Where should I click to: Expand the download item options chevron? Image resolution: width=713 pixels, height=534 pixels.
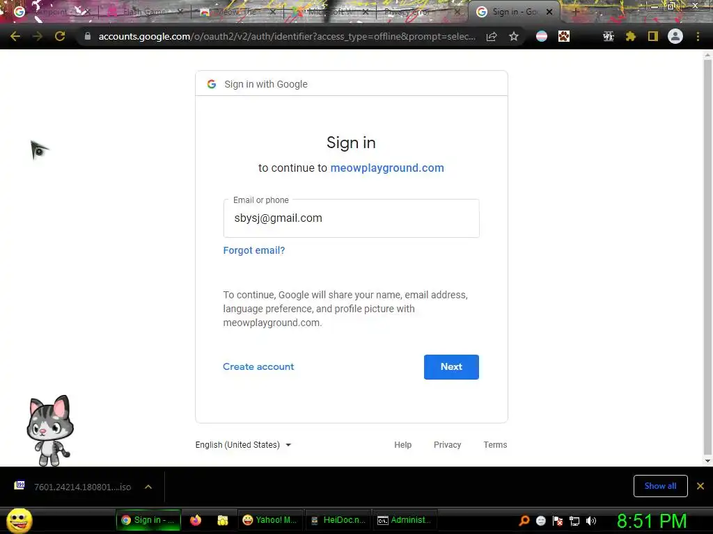[148, 487]
